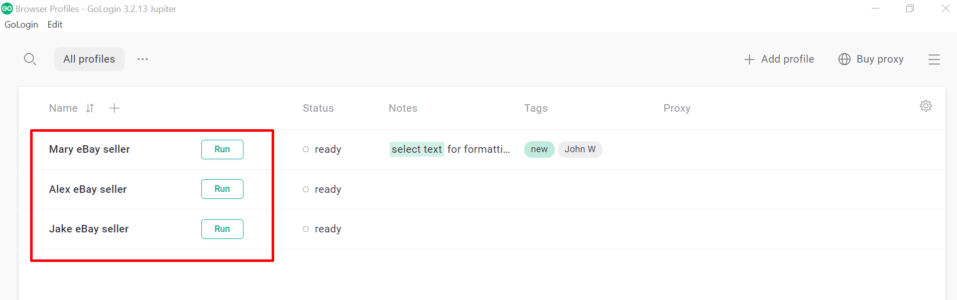The image size is (957, 300).
Task: Click the green 'new' tag
Action: tap(539, 149)
